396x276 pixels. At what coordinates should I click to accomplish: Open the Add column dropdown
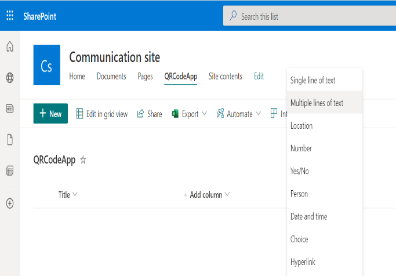[x=207, y=195]
